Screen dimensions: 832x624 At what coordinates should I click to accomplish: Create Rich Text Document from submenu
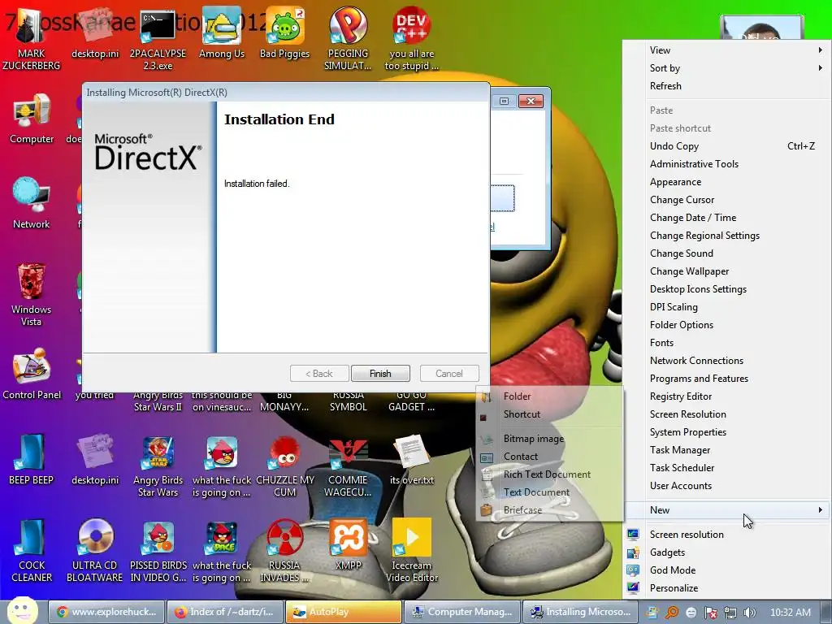click(549, 474)
